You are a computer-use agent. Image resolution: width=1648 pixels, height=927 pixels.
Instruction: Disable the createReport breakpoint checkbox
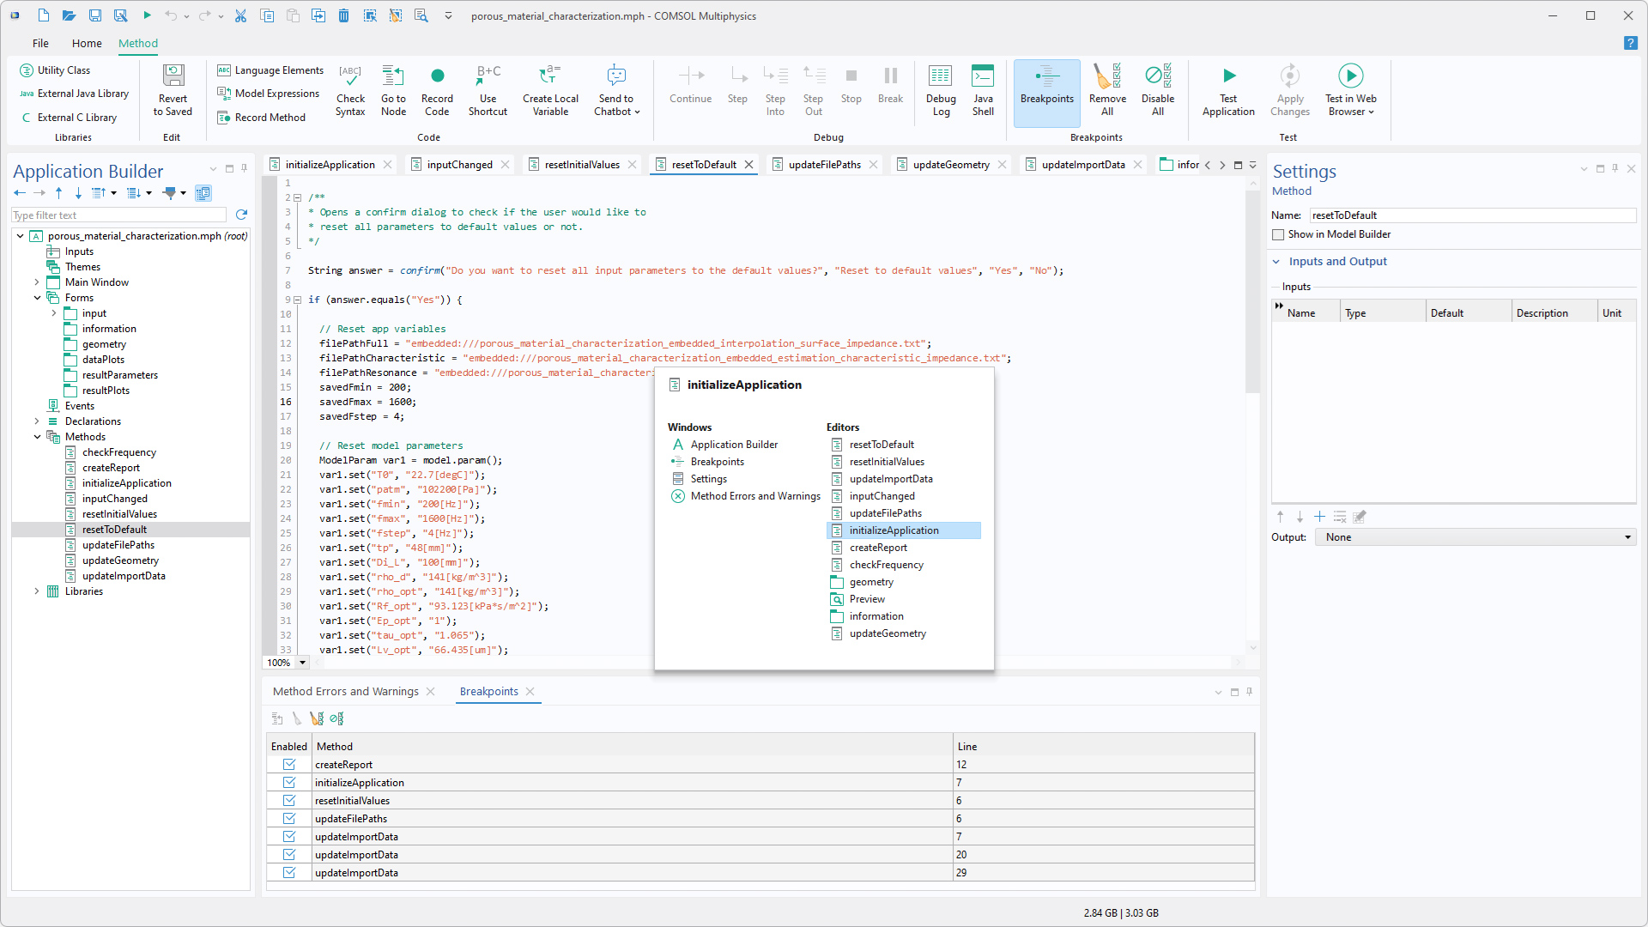[289, 765]
